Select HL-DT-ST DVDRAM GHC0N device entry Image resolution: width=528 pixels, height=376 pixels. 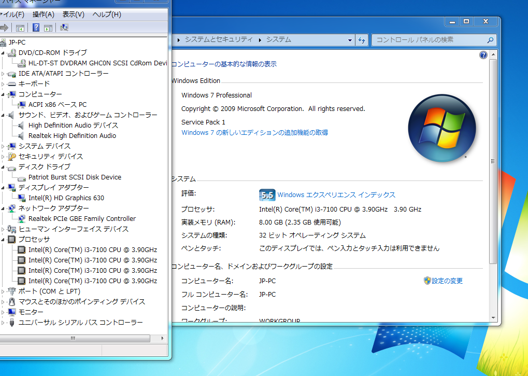97,63
